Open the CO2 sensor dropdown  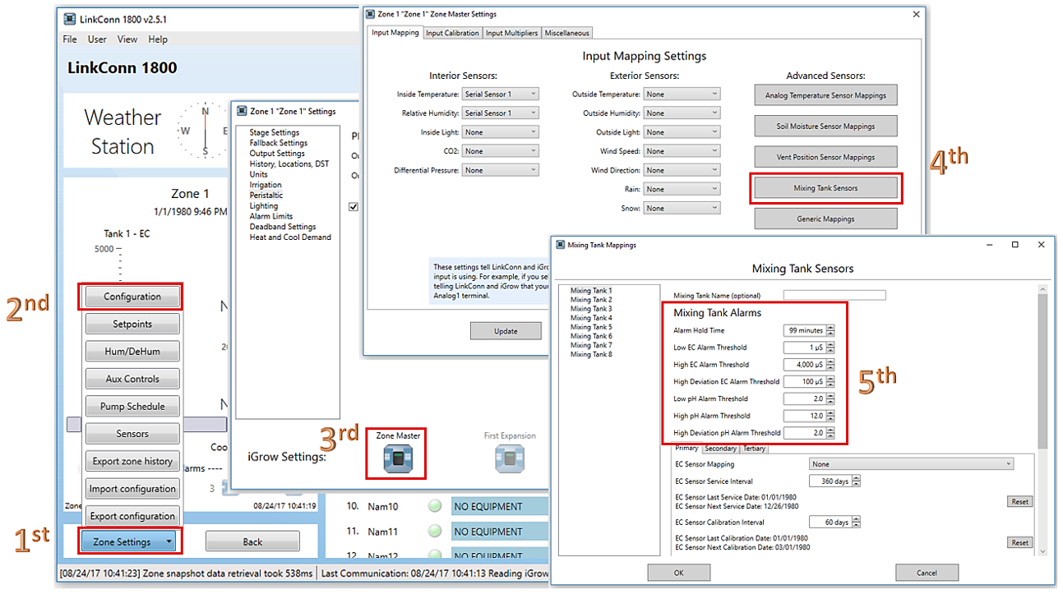click(500, 151)
